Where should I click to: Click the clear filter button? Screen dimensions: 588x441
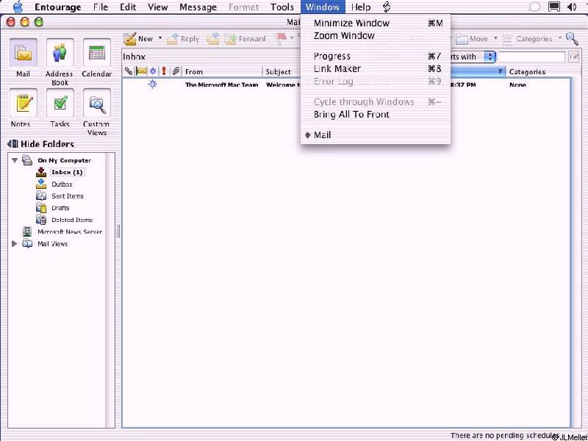(x=573, y=57)
